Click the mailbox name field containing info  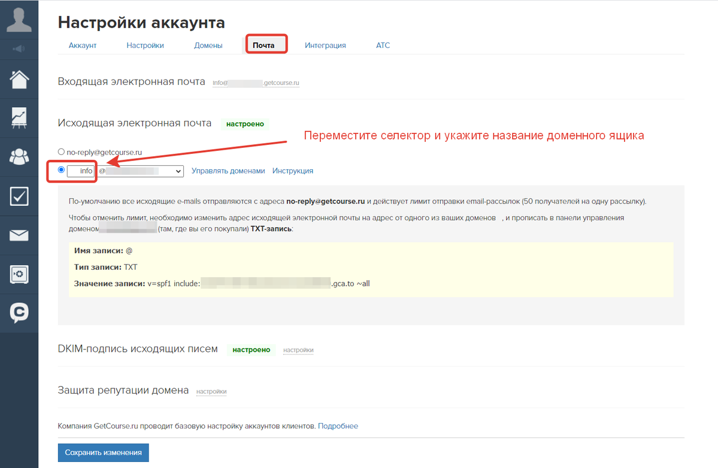[81, 171]
